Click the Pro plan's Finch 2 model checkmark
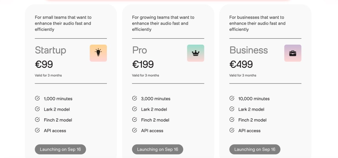The image size is (338, 158). 134,120
